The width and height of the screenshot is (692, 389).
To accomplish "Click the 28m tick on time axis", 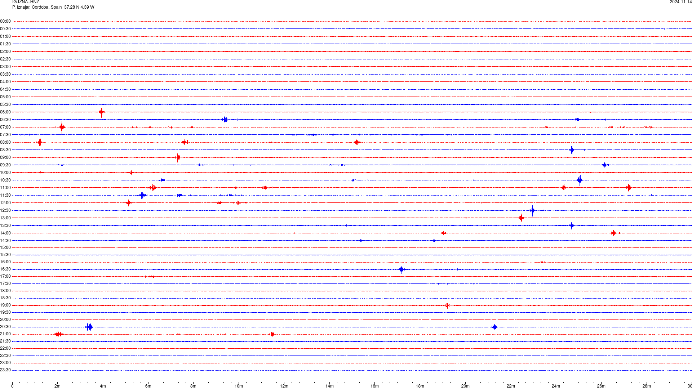I will click(x=647, y=386).
